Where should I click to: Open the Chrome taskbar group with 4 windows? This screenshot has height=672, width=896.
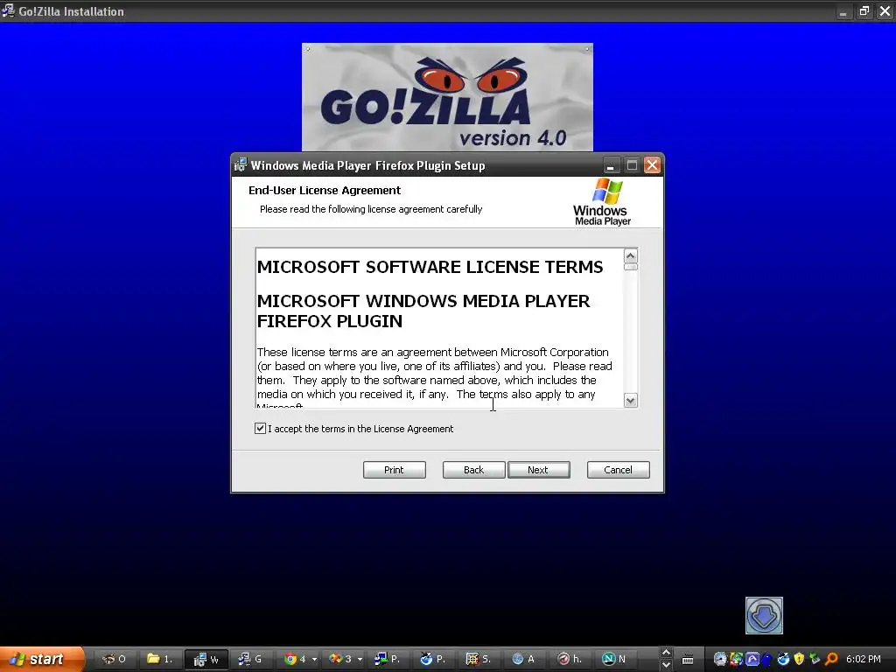[x=296, y=659]
